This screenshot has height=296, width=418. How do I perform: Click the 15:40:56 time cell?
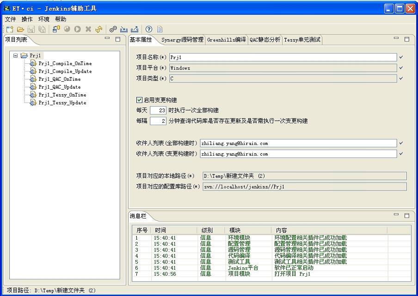coord(165,274)
